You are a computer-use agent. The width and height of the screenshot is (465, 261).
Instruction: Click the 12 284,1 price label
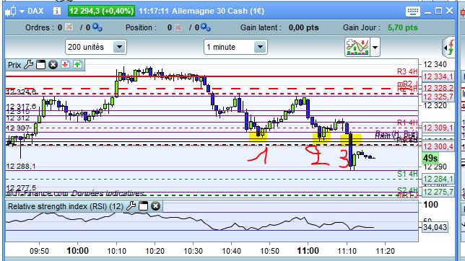pos(438,179)
